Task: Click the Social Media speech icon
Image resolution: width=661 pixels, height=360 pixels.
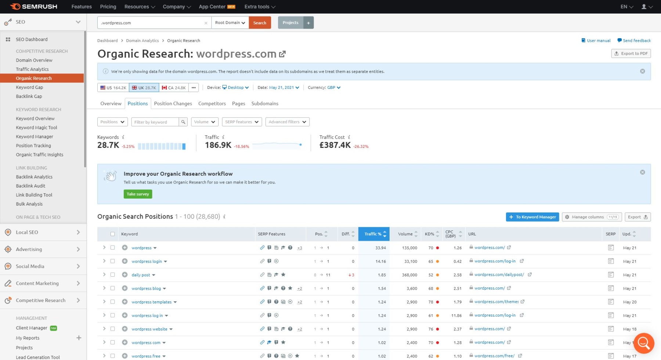Action: pyautogui.click(x=8, y=266)
